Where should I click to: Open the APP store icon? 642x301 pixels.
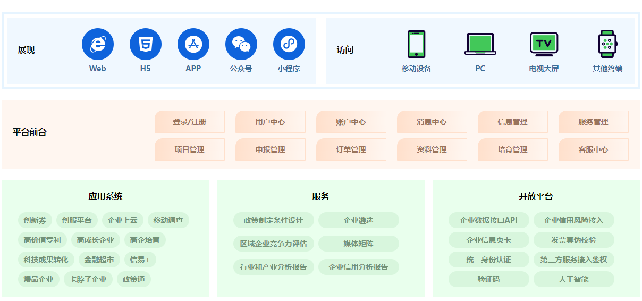[x=193, y=44]
